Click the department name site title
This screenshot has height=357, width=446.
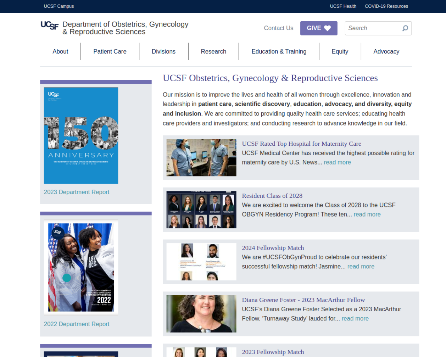[x=125, y=28]
